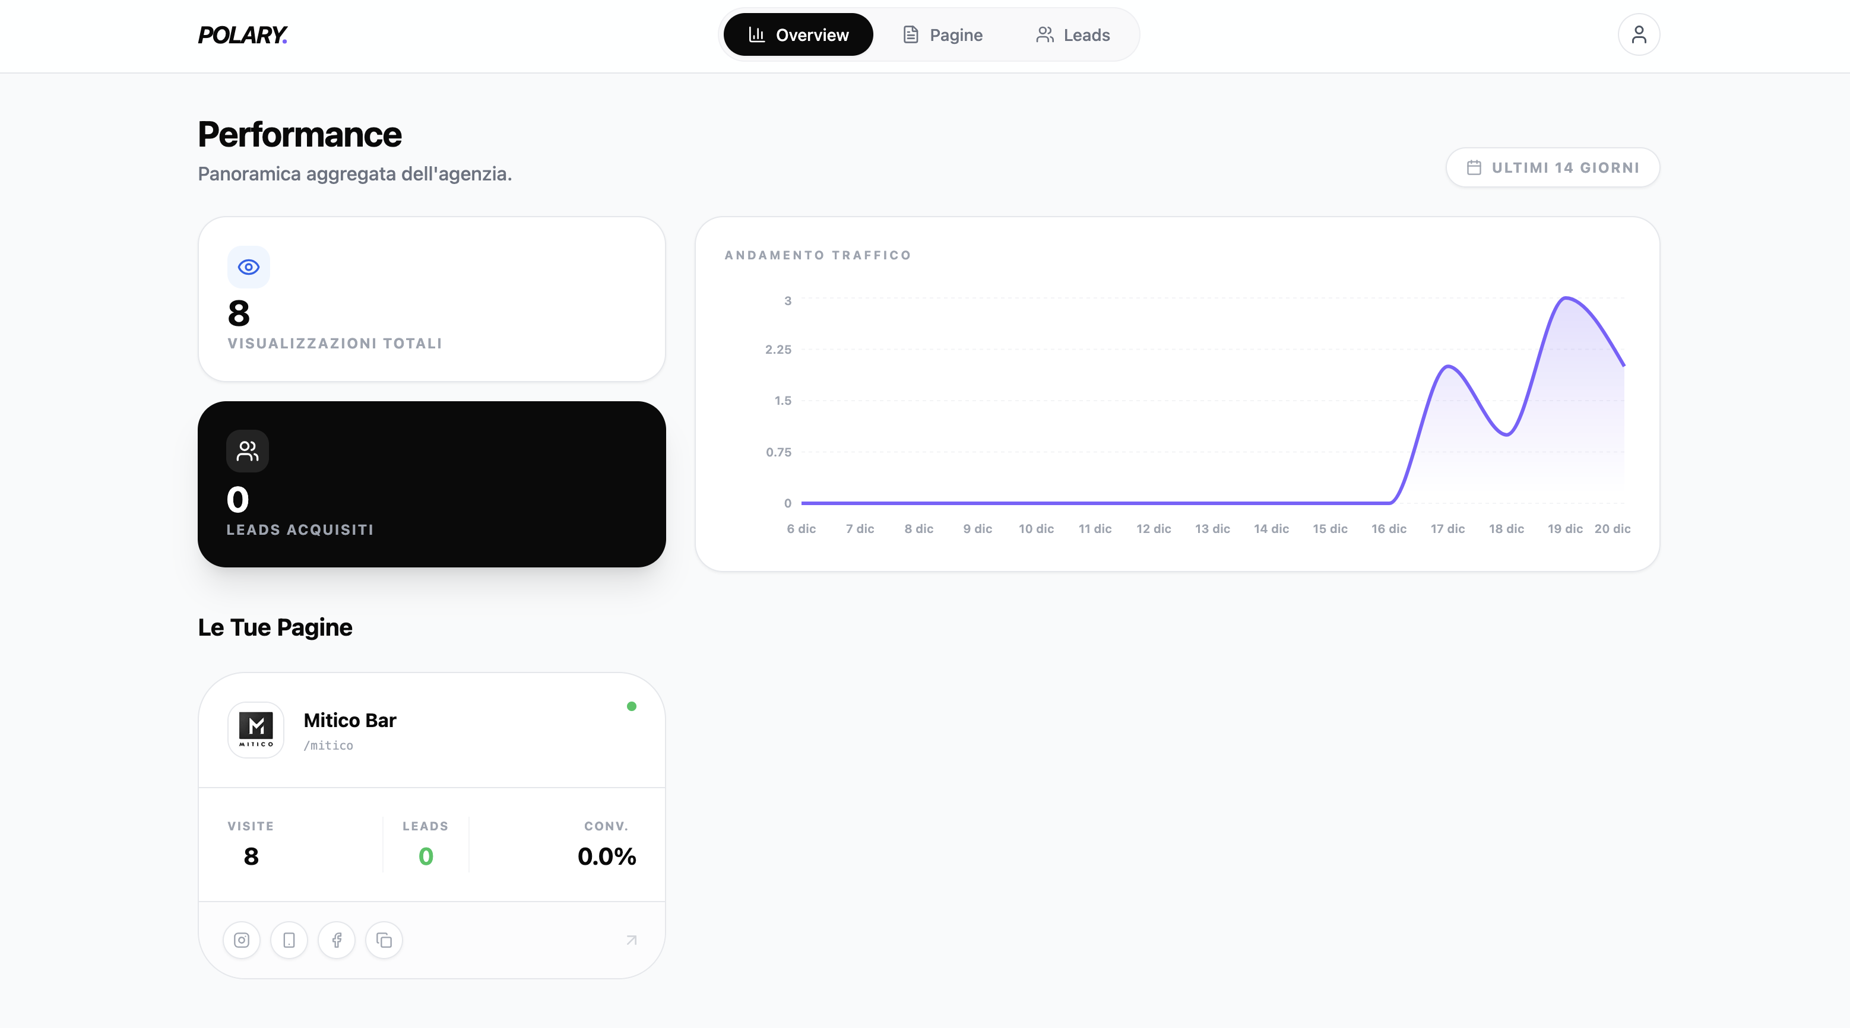Switch to the Leads tab

click(1072, 34)
